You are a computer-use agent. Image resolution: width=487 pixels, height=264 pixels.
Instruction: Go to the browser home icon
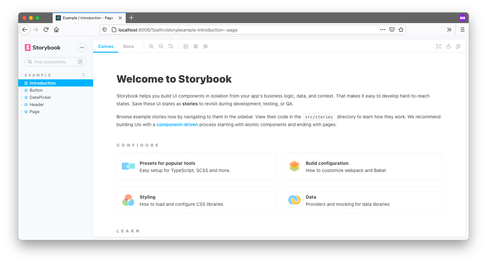[56, 30]
